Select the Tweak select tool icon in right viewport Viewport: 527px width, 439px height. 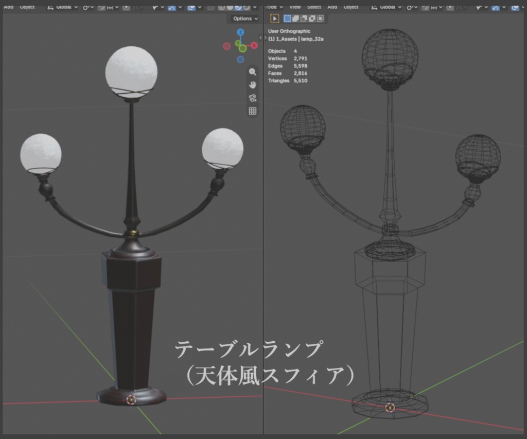point(275,19)
